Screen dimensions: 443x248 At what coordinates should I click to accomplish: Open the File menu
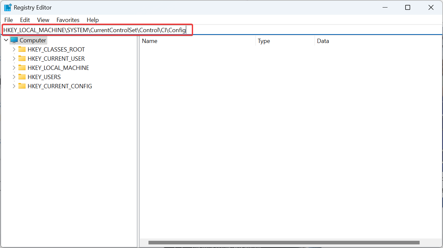click(x=9, y=20)
